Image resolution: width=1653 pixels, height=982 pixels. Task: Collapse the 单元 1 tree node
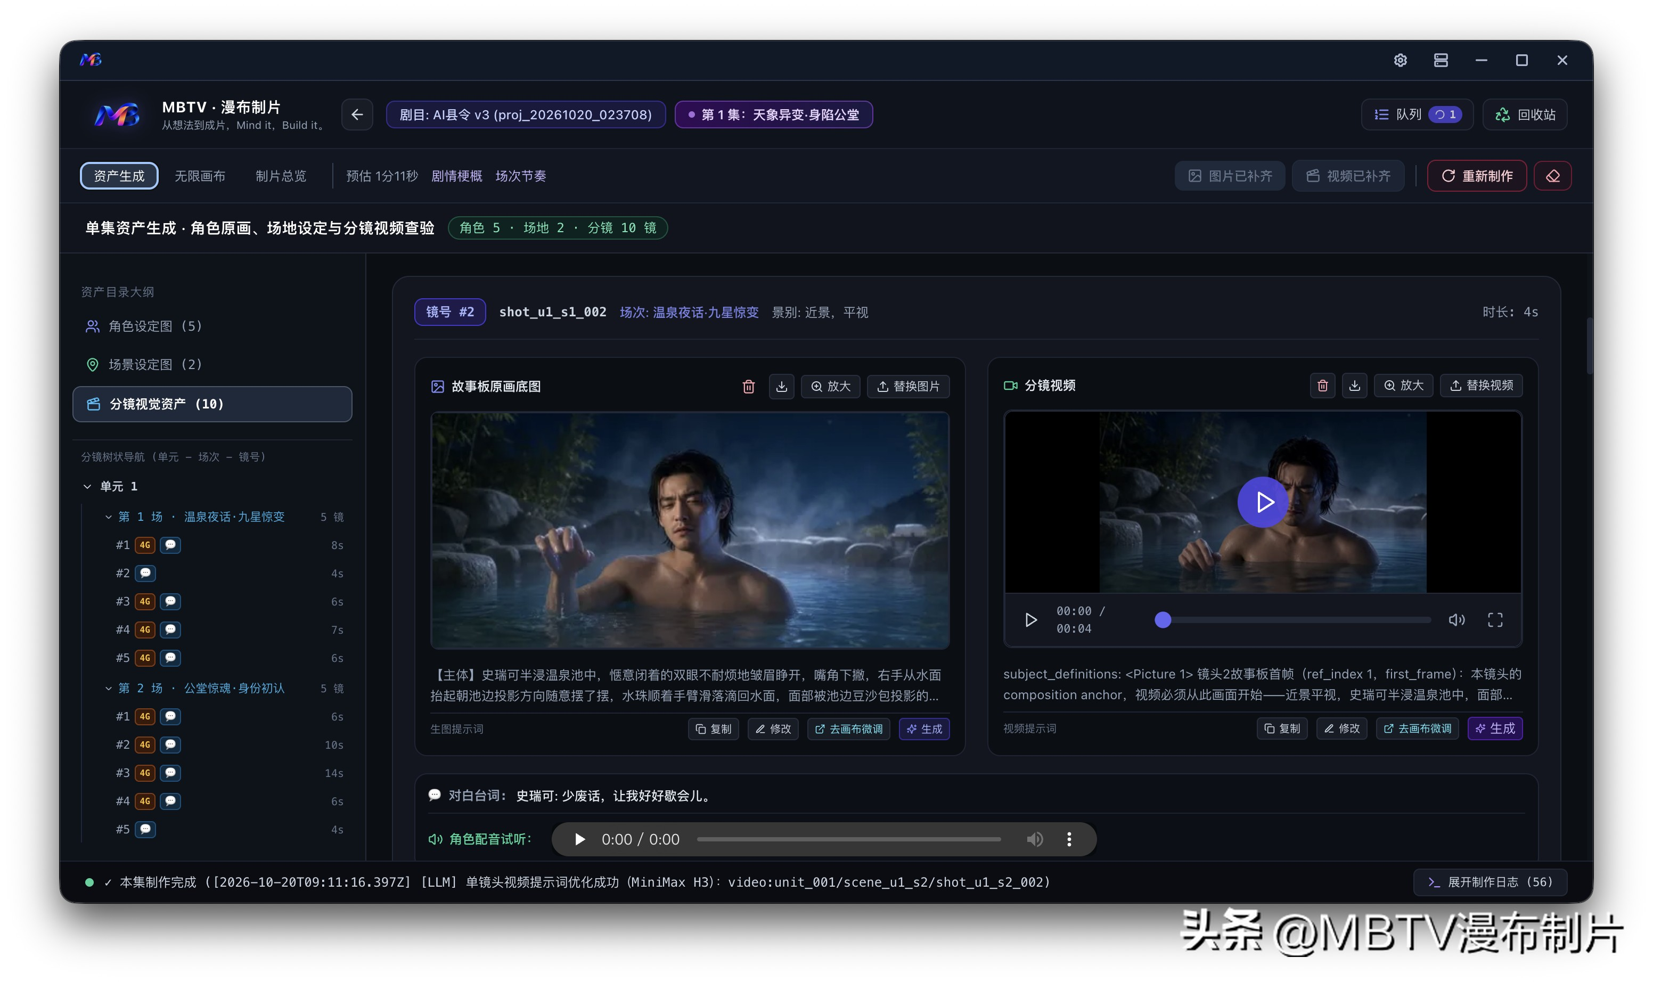87,486
